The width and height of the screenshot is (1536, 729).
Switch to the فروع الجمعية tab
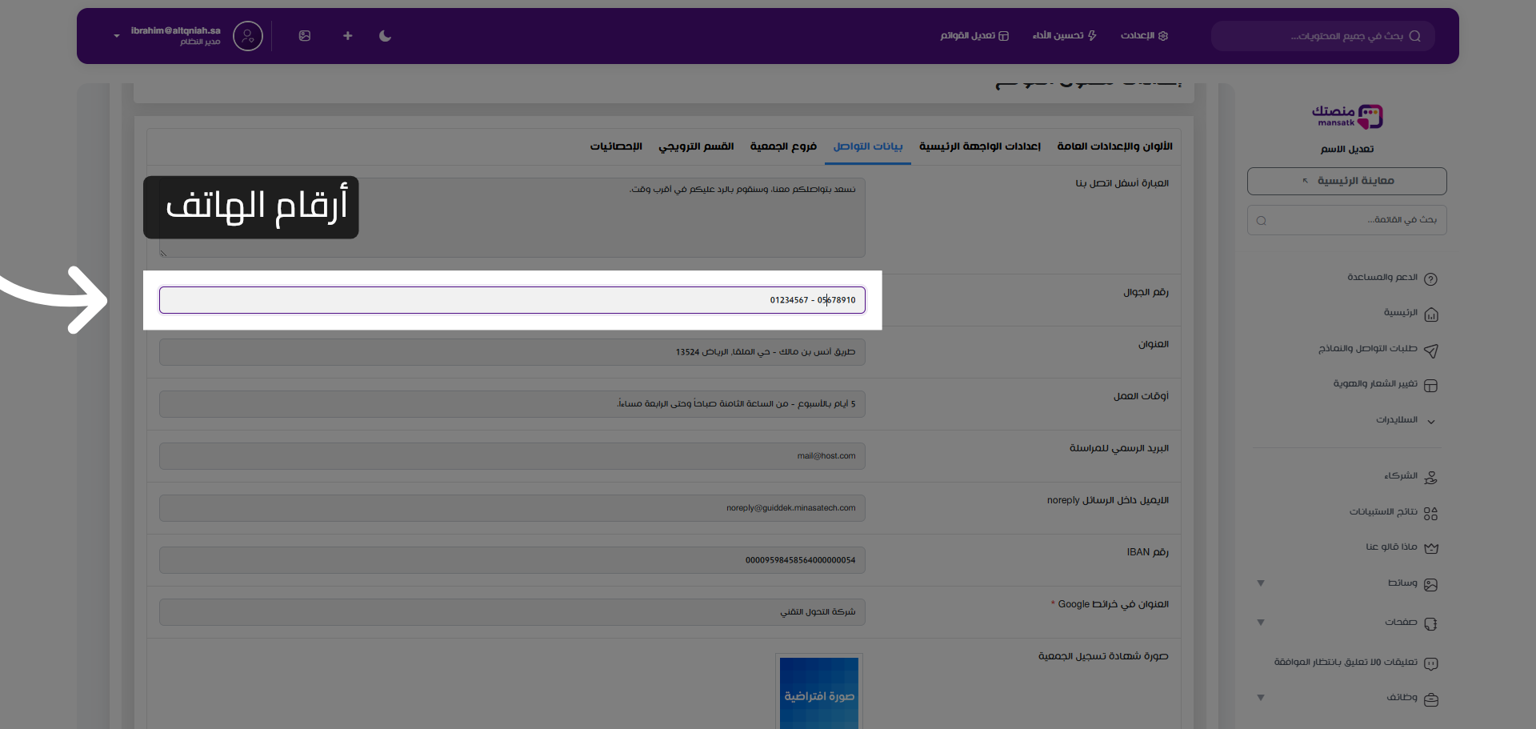click(x=782, y=146)
